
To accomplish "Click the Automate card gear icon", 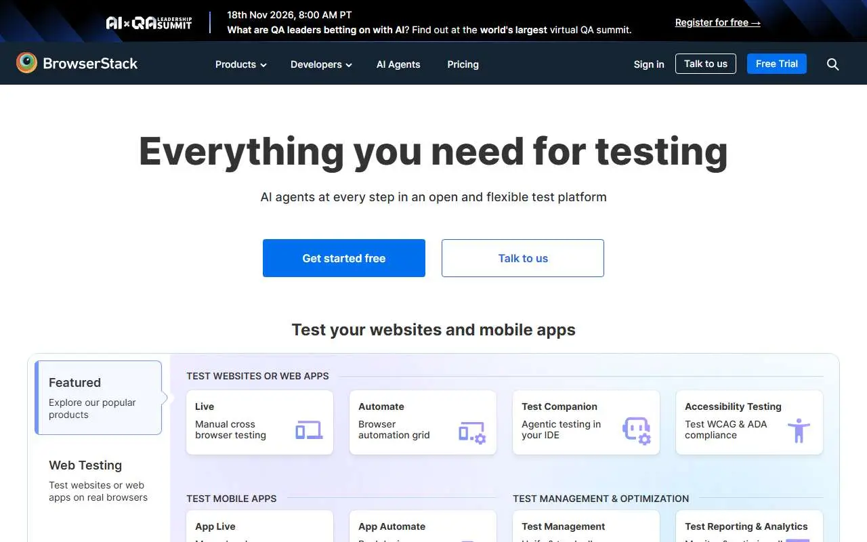I will tap(472, 432).
